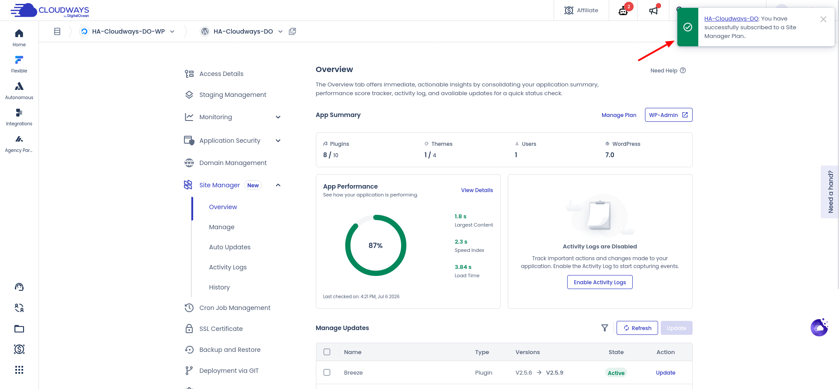Go to Home in left sidebar
This screenshot has width=839, height=389.
19,38
